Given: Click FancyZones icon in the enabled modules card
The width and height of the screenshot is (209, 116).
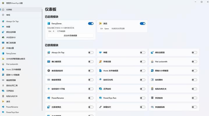Looking at the screenshot, I should [49, 23].
